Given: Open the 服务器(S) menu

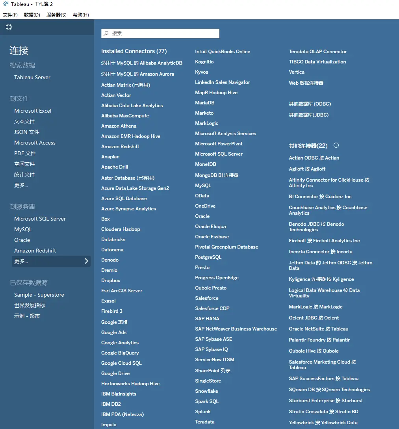Looking at the screenshot, I should pos(56,15).
